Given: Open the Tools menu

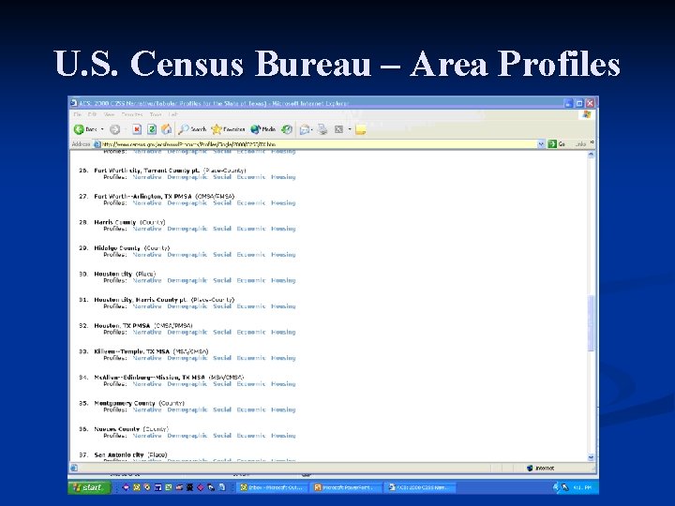Looking at the screenshot, I should click(x=156, y=114).
